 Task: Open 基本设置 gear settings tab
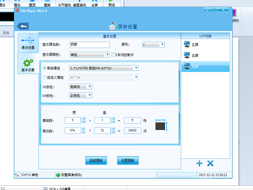[x=28, y=65]
